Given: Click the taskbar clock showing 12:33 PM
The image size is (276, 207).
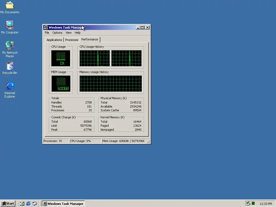Looking at the screenshot, I should coord(266,204).
